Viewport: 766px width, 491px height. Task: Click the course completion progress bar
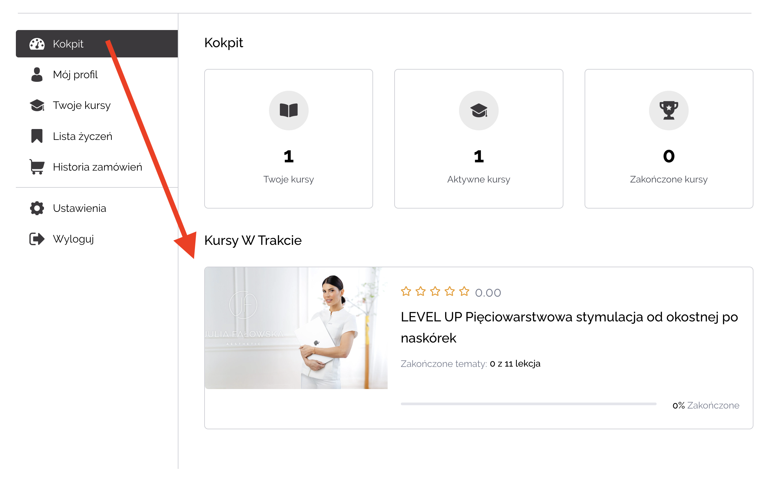[x=528, y=404]
